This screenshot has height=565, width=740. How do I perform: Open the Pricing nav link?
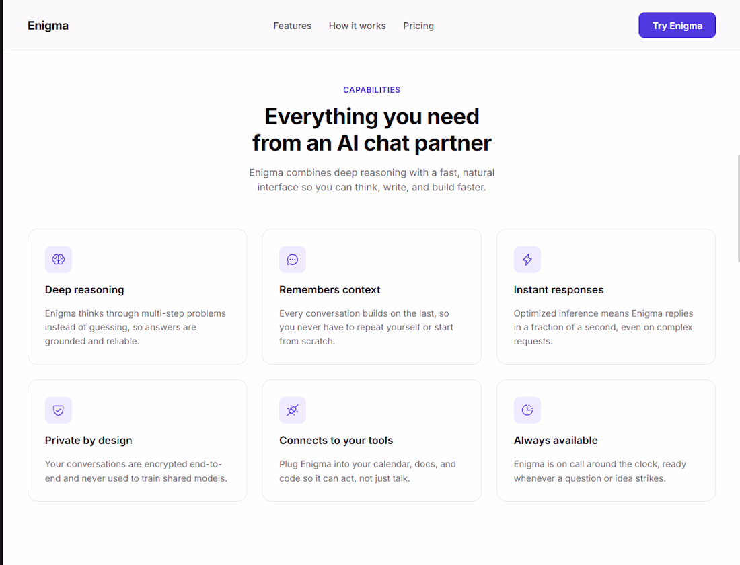(418, 26)
